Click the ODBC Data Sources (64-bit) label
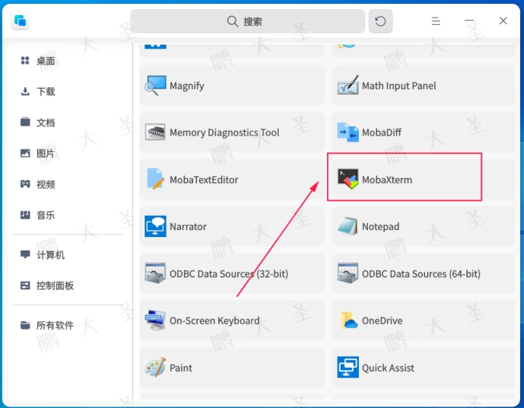Screen dimensions: 524x408 (422, 274)
